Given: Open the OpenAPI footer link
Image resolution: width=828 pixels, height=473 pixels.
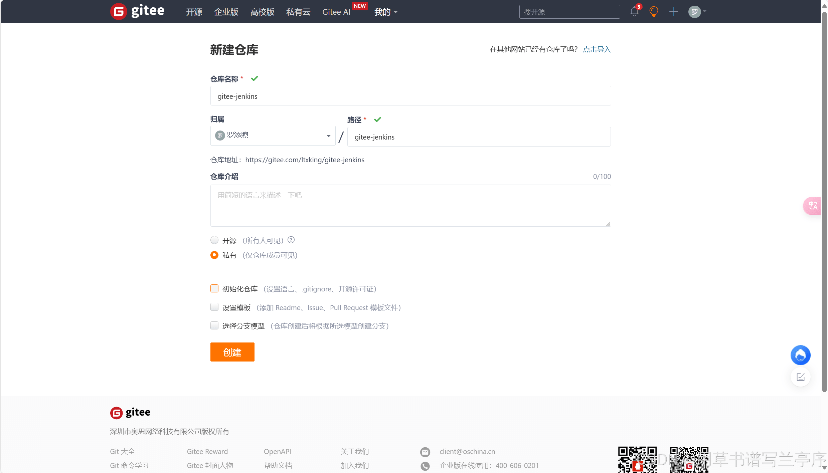Looking at the screenshot, I should (278, 452).
